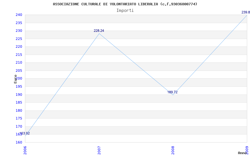
Task: Click the 240 y-axis tick label
Action: click(19, 15)
